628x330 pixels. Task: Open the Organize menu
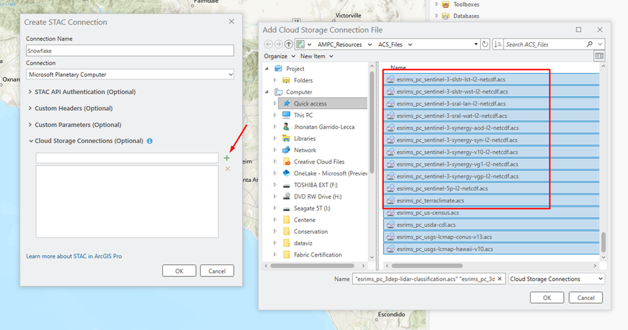coord(280,56)
